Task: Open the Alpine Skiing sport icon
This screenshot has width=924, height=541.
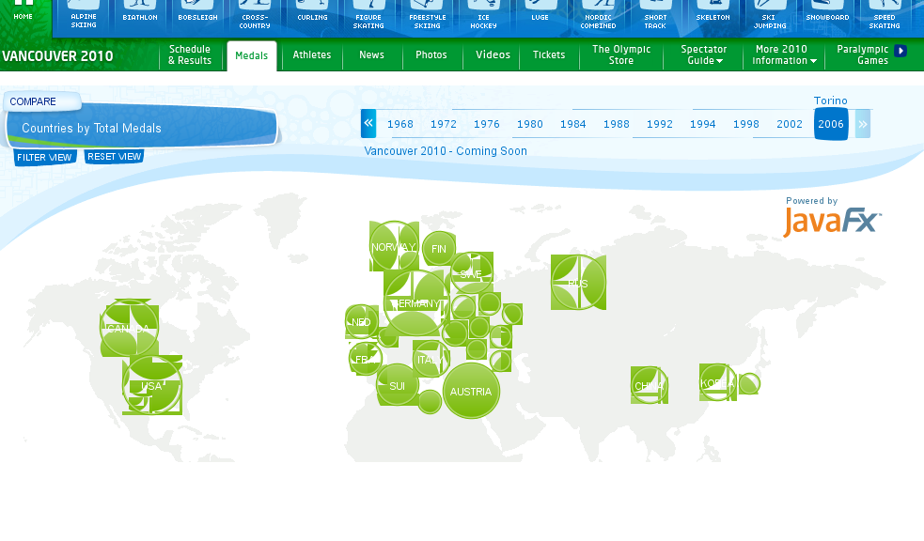Action: coord(84,16)
